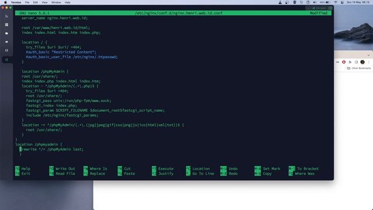The width and height of the screenshot is (373, 210).
Task: Select the active terminal session icon in sidebar
Action: 6,60
